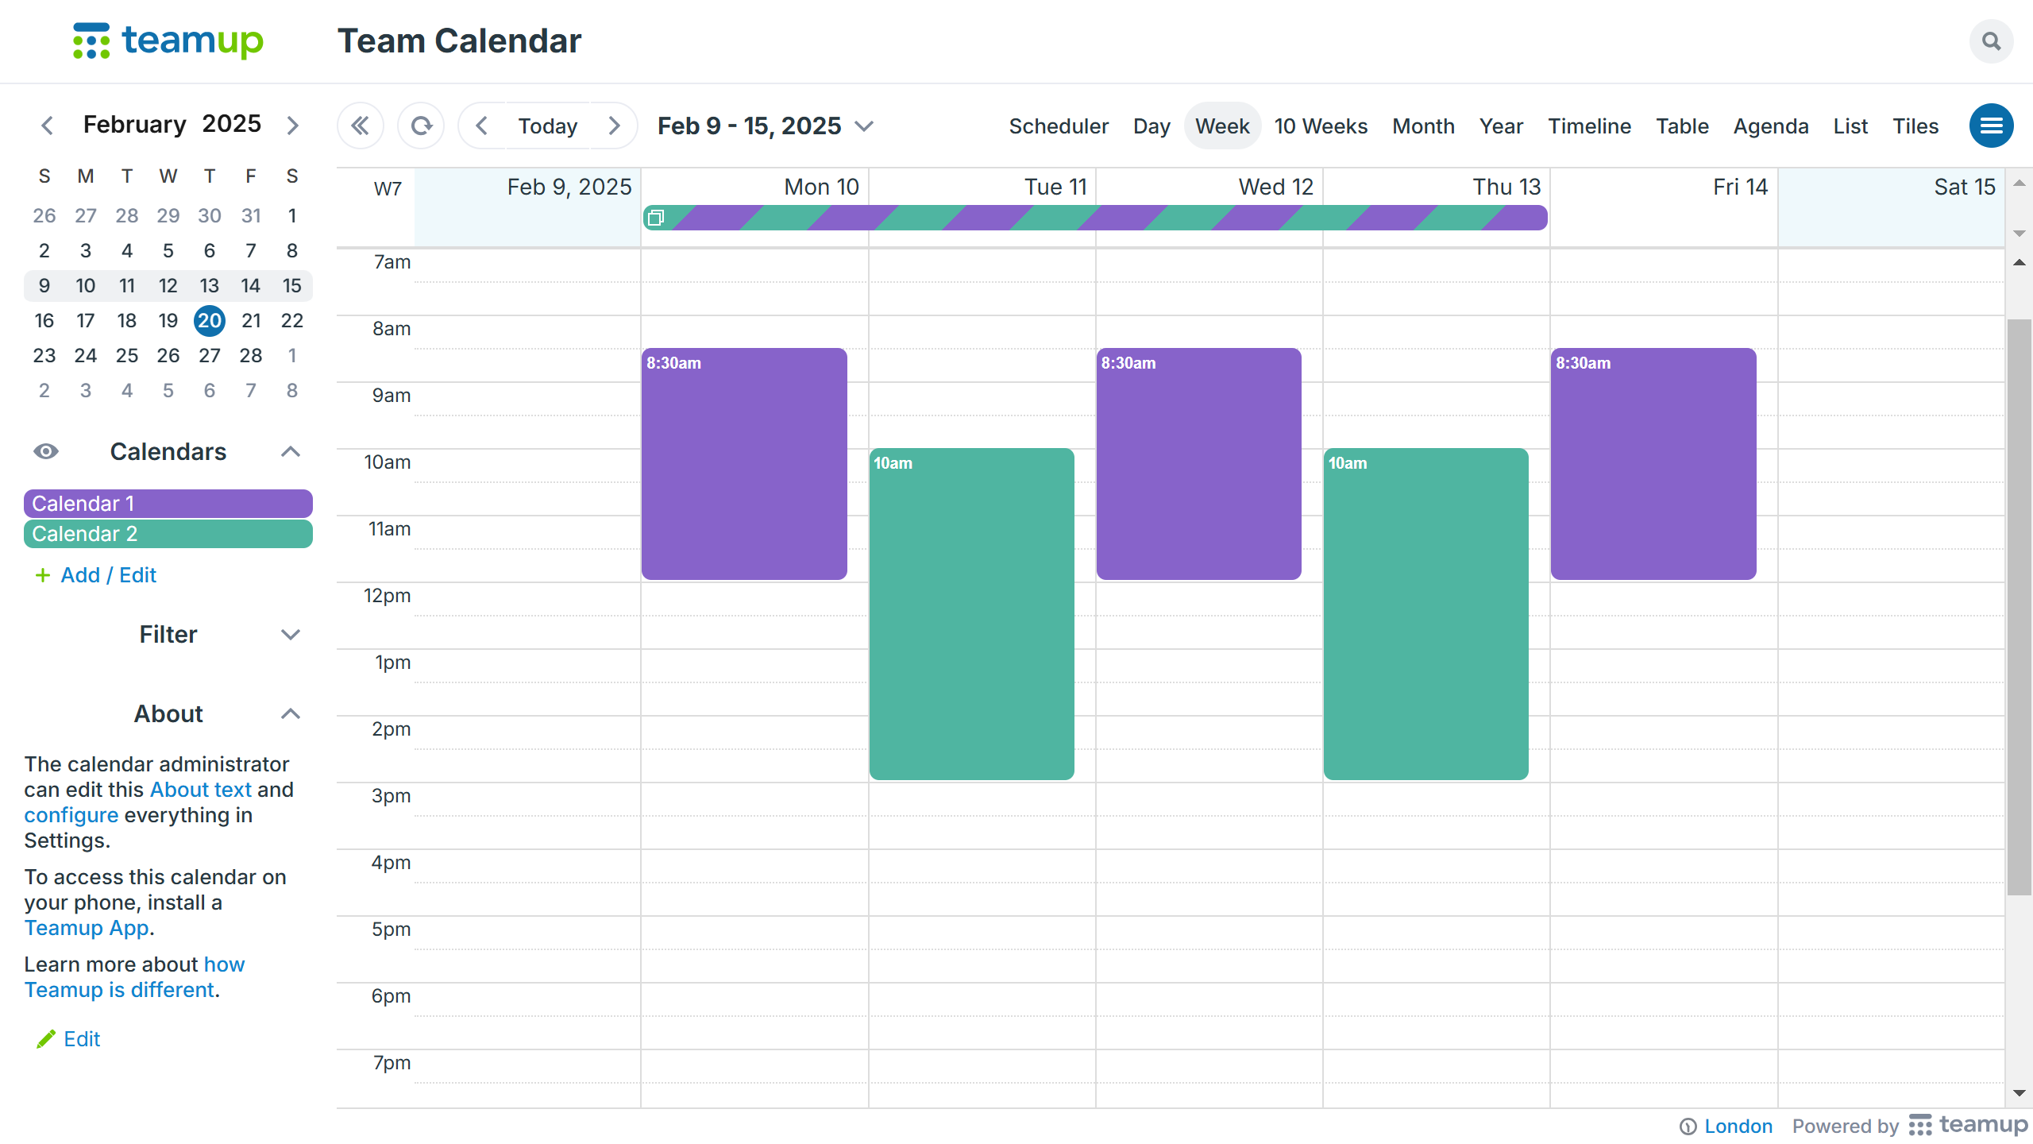Click the Today button
Screen dimensions: 2033x1144
[547, 126]
